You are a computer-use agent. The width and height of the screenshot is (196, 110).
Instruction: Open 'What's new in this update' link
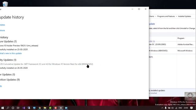11,53
